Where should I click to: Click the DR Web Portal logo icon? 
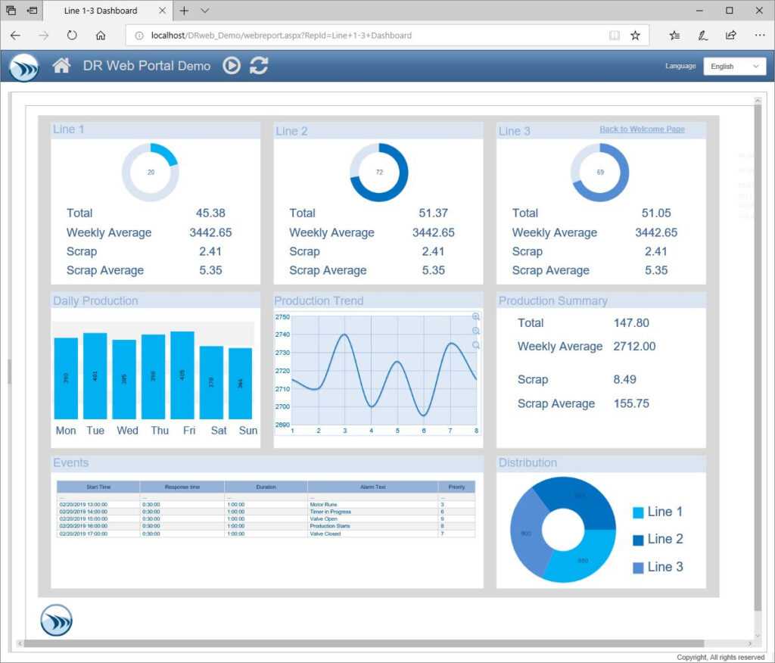coord(23,67)
